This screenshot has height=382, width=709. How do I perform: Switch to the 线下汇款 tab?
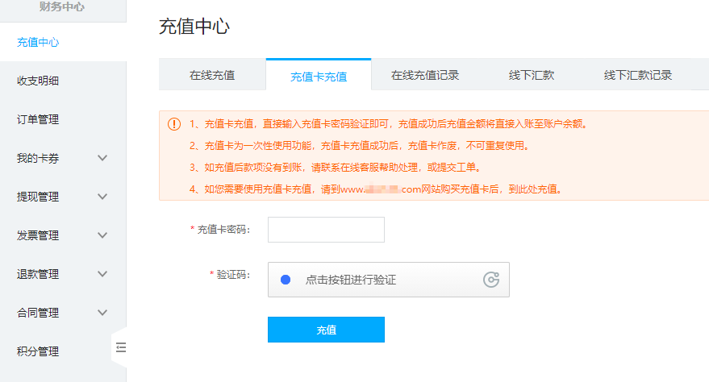click(532, 75)
